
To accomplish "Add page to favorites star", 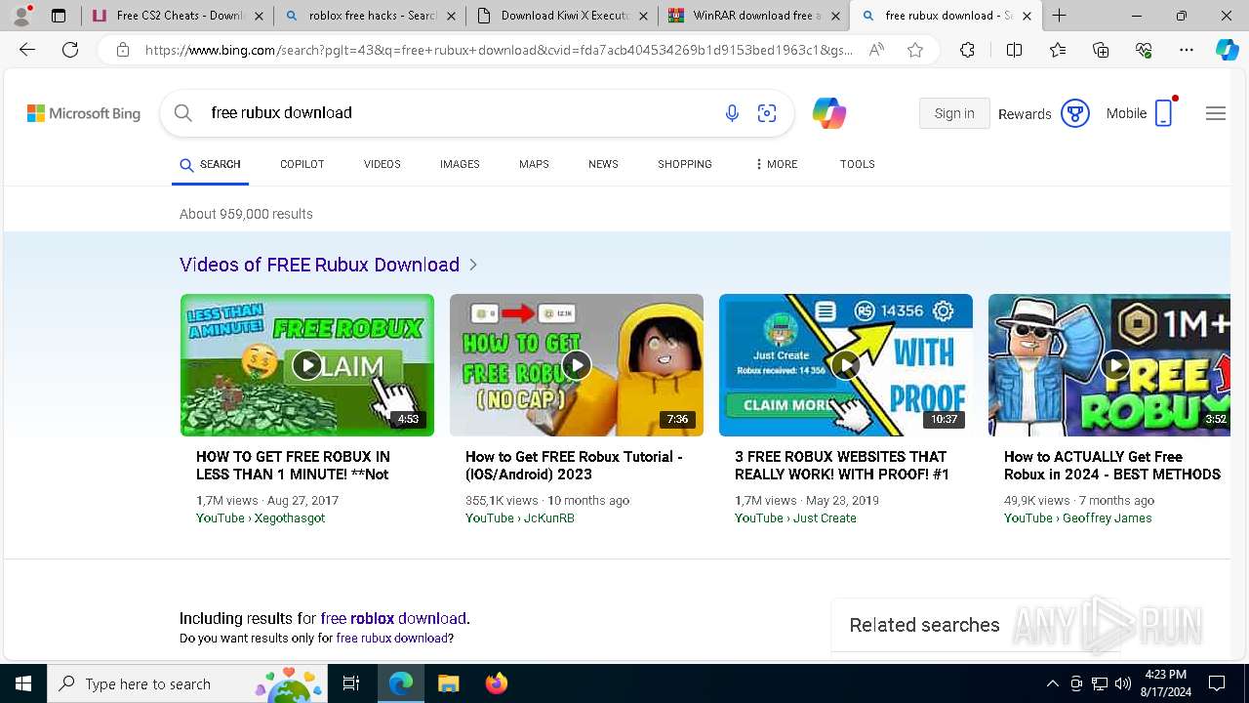I will click(915, 50).
